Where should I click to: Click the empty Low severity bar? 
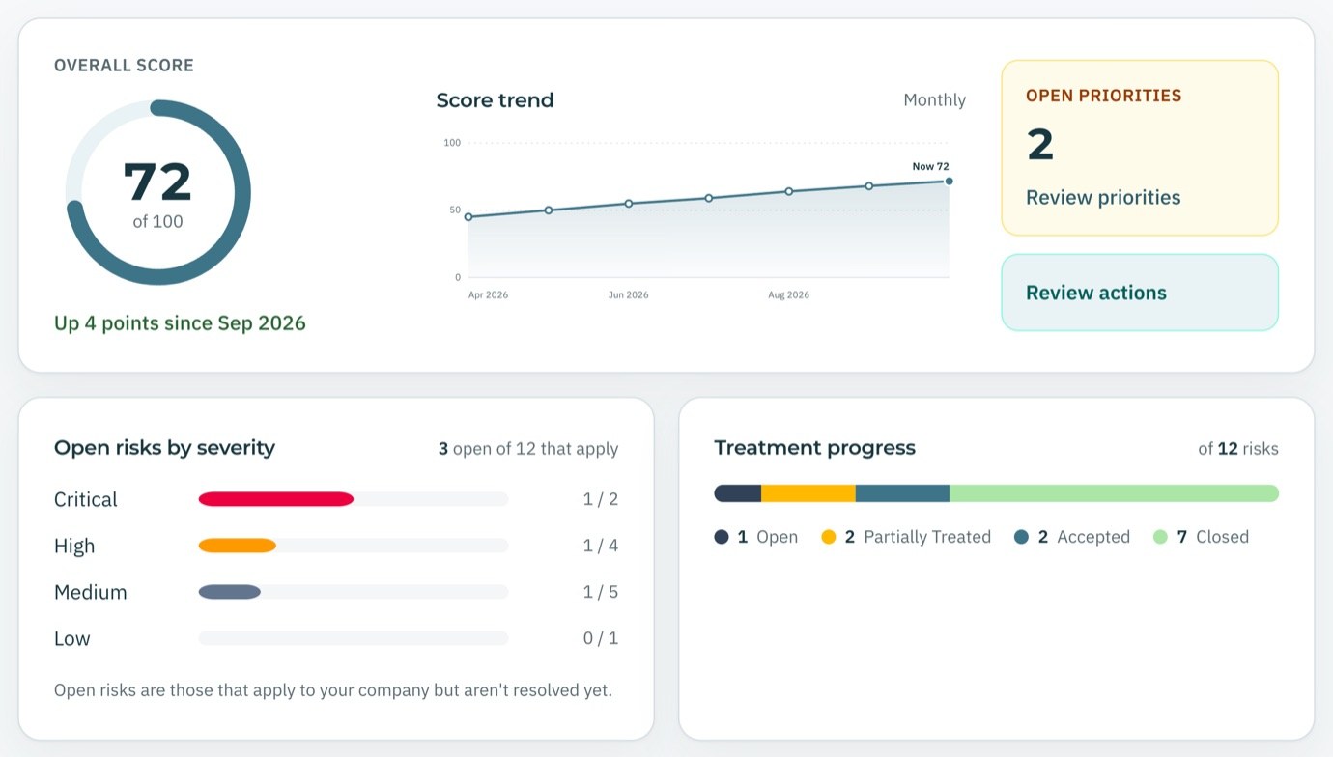pyautogui.click(x=354, y=638)
